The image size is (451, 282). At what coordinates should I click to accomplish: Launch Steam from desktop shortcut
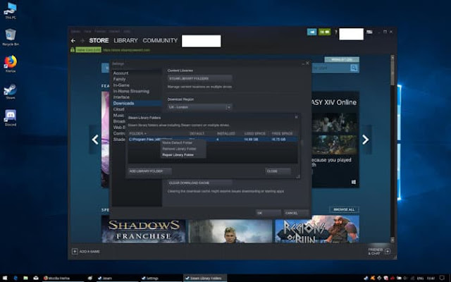[x=11, y=92]
